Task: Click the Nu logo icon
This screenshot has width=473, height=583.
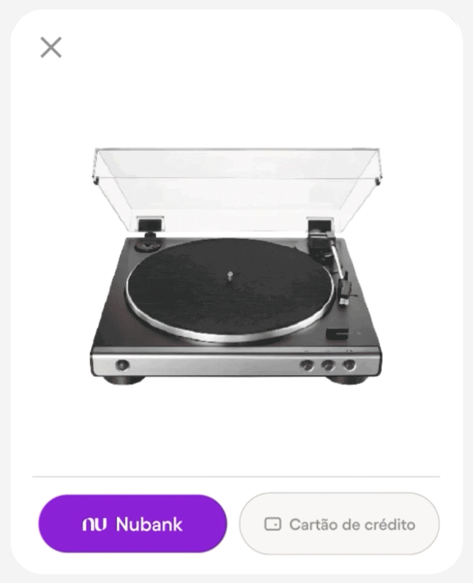Action: click(x=95, y=524)
